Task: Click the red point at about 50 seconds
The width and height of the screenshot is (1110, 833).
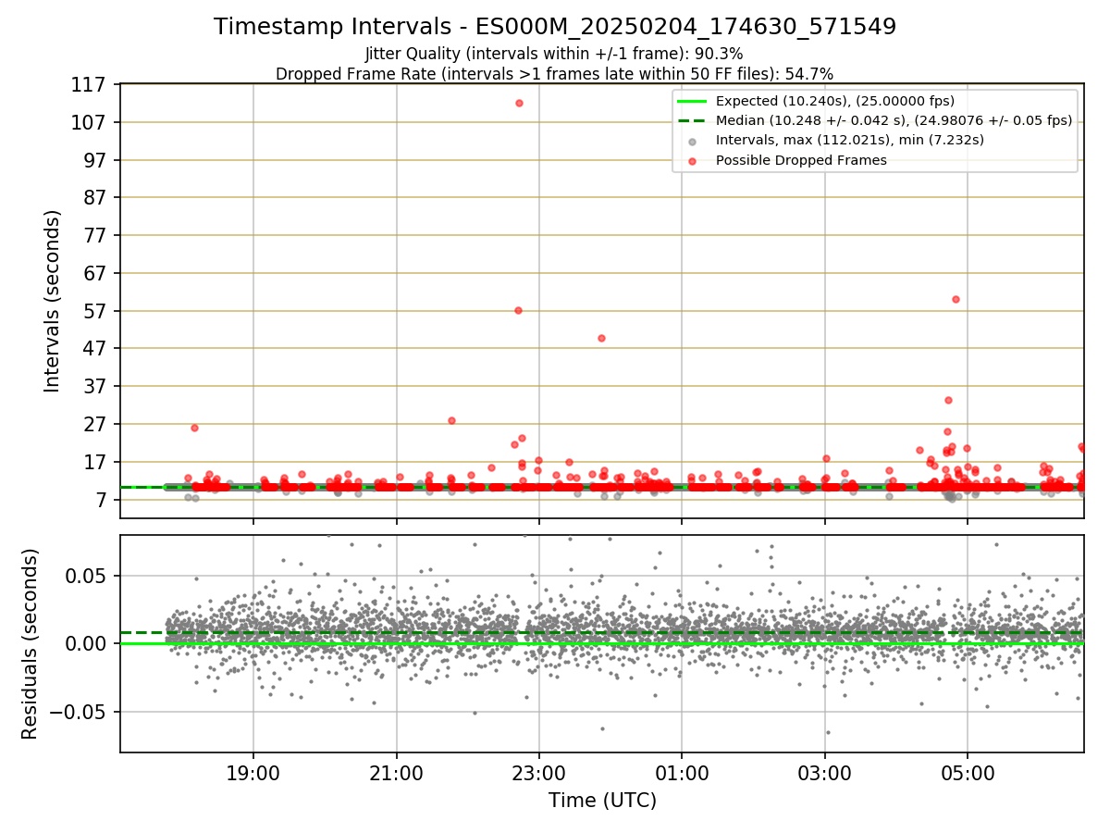Action: pyautogui.click(x=601, y=338)
